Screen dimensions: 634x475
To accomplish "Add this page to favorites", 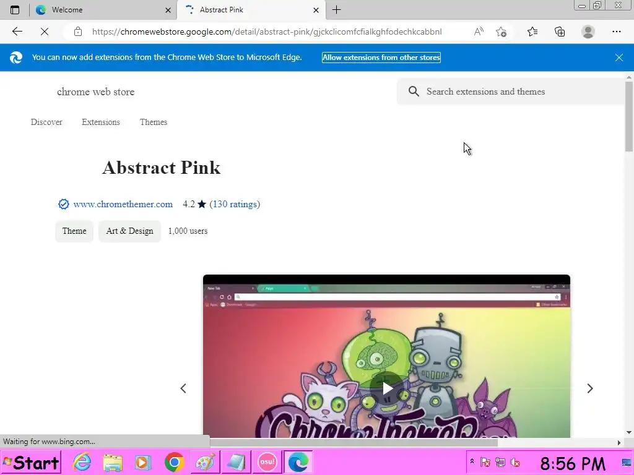I will [x=502, y=32].
